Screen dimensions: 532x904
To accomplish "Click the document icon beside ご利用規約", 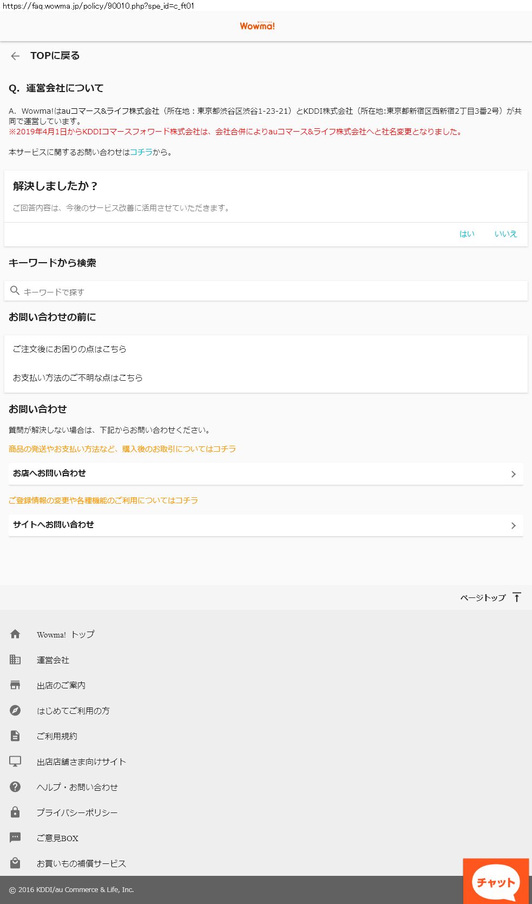I will tap(15, 736).
